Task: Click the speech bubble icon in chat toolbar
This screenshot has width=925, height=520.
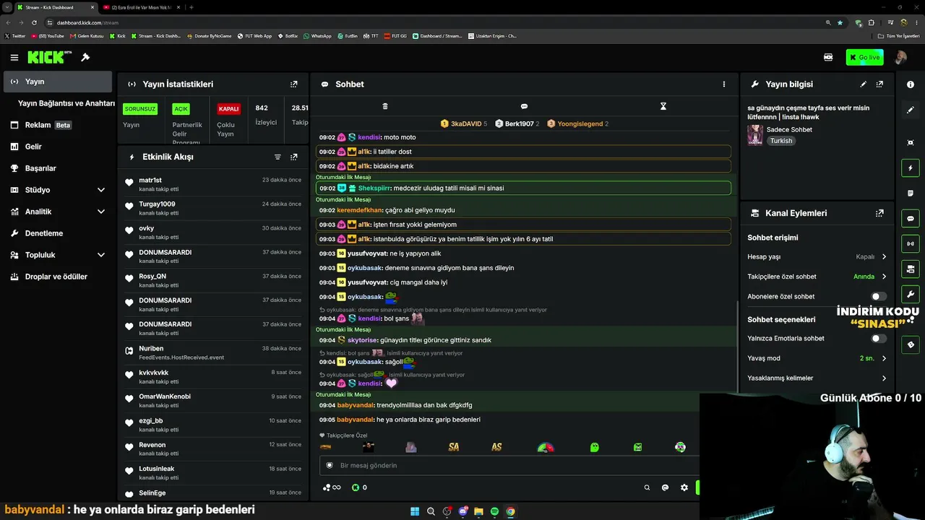Action: (x=524, y=106)
